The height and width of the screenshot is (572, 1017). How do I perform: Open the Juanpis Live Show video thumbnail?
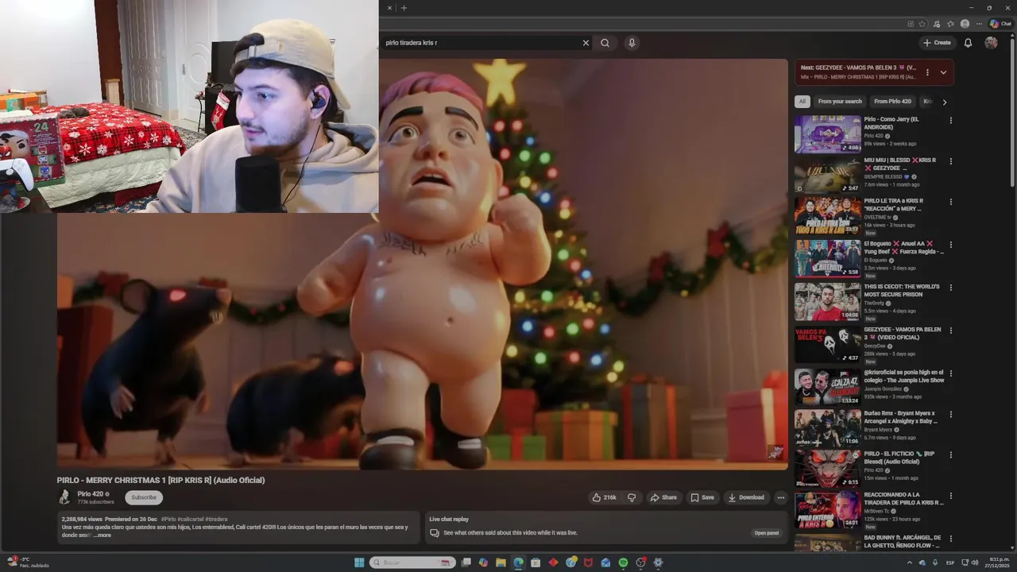click(828, 387)
